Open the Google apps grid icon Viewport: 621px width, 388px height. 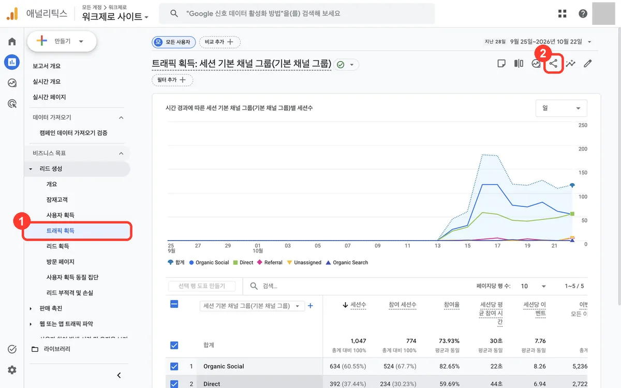pyautogui.click(x=563, y=13)
